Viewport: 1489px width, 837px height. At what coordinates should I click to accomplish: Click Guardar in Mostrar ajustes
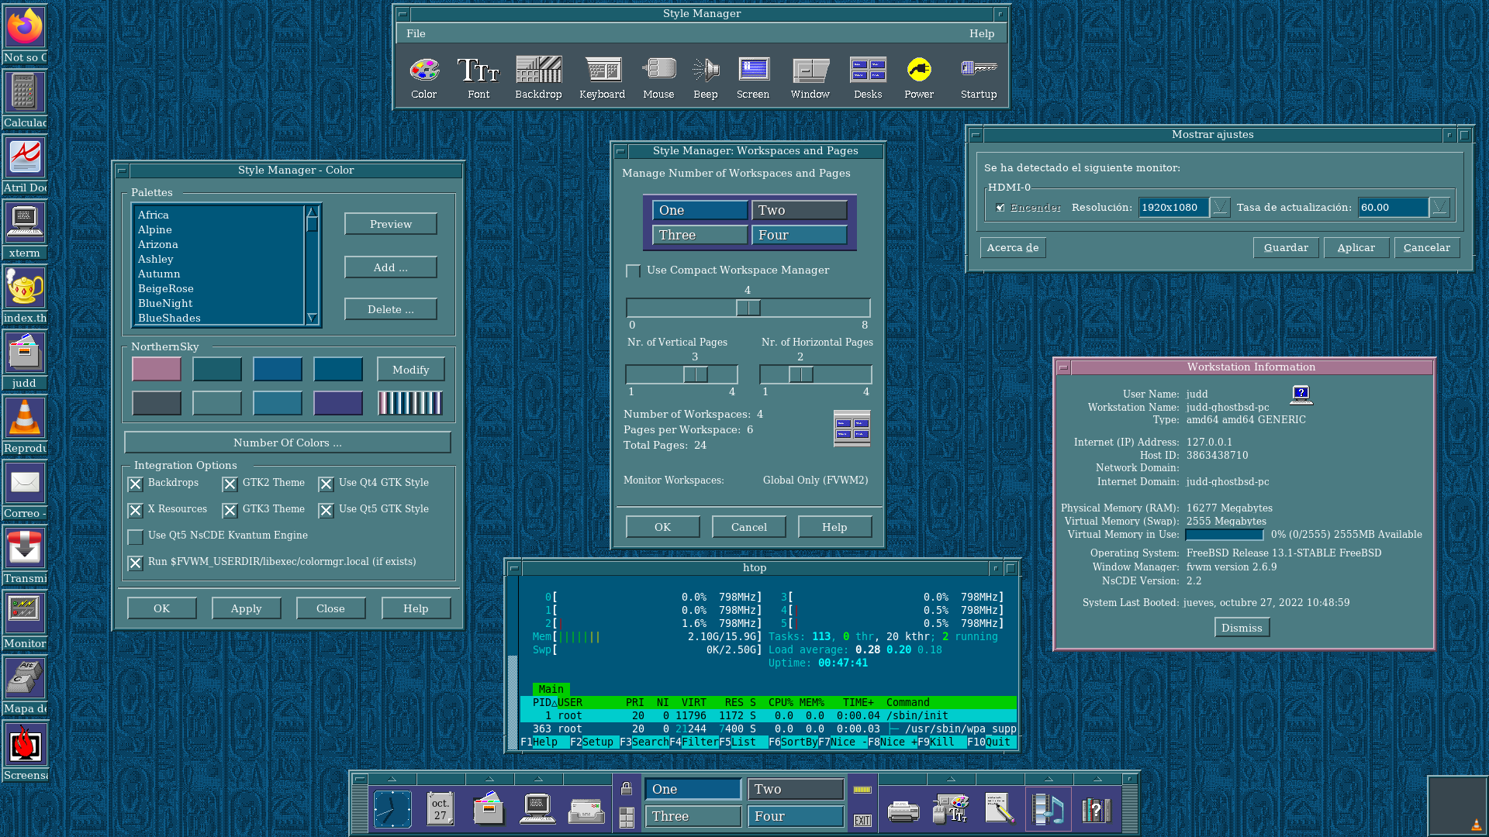coord(1286,248)
